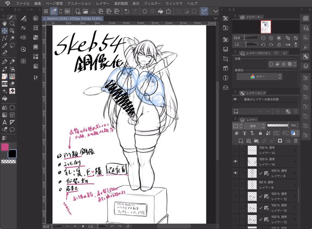Hide レイヤー 14 with its eye icon
The width and height of the screenshot is (312, 229).
click(235, 161)
